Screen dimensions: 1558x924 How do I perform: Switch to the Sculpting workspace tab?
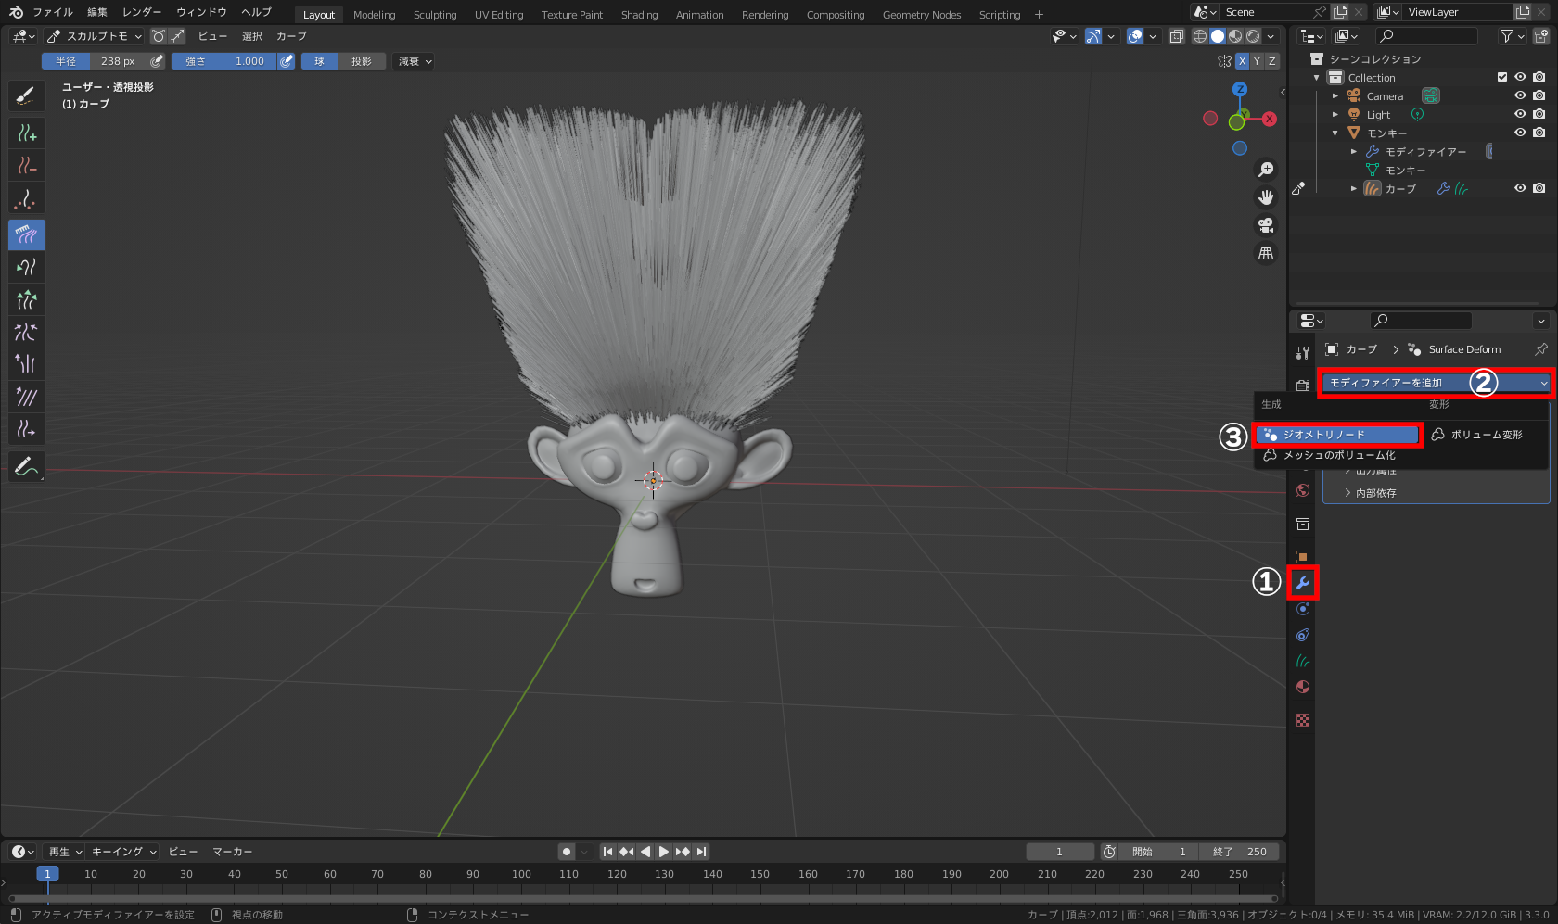434,15
